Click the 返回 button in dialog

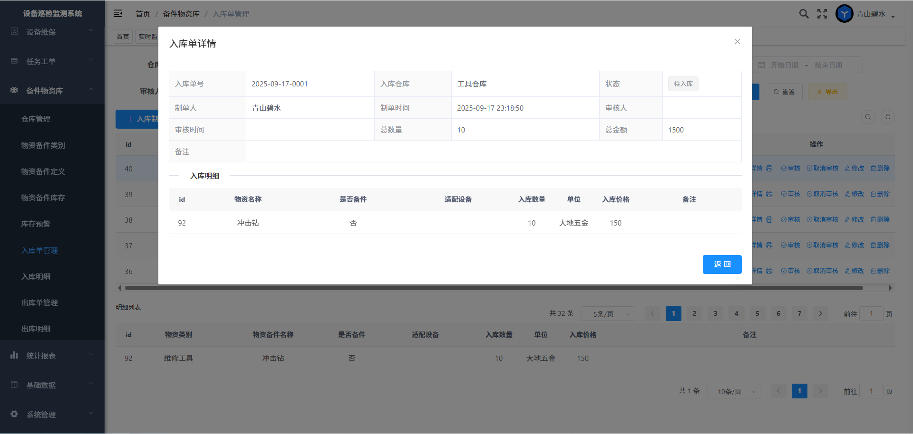click(x=722, y=264)
